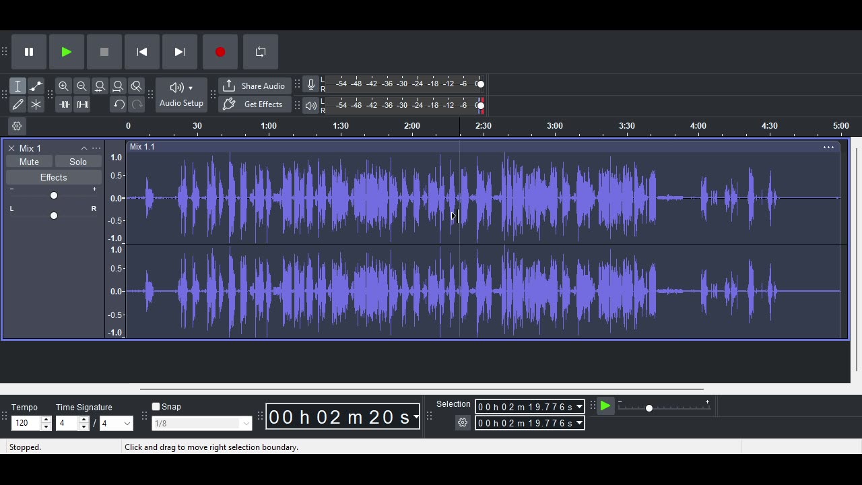The image size is (862, 485).
Task: Open the Audio Setup dropdown
Action: tap(181, 94)
